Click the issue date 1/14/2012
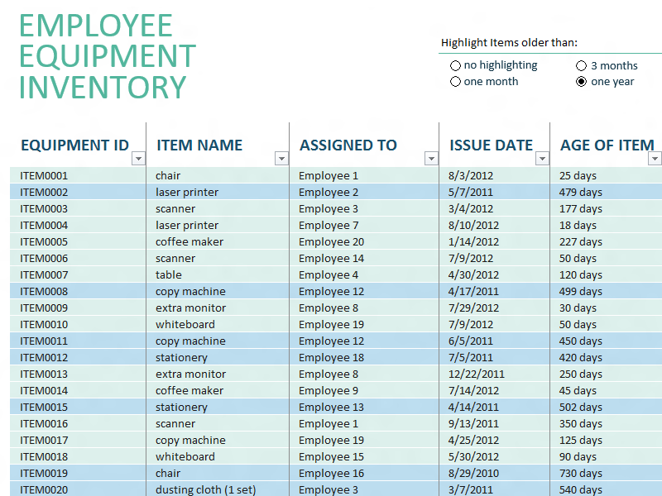The width and height of the screenshot is (662, 496). coord(494,241)
